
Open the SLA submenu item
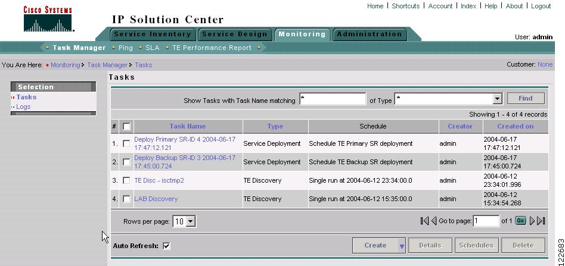(153, 48)
